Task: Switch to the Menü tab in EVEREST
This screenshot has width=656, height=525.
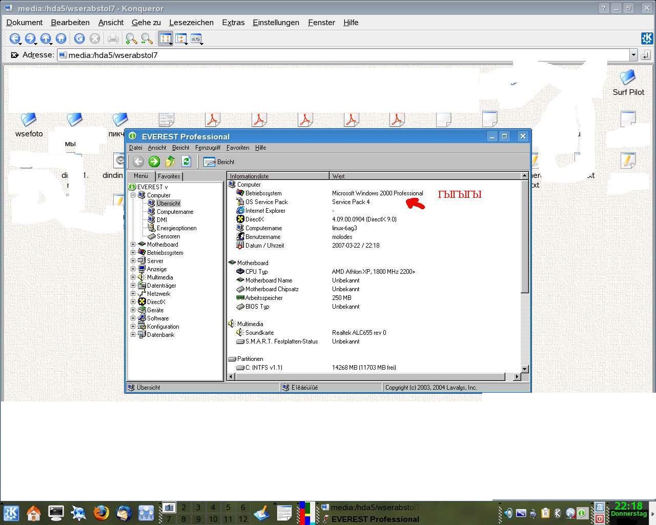Action: click(140, 176)
